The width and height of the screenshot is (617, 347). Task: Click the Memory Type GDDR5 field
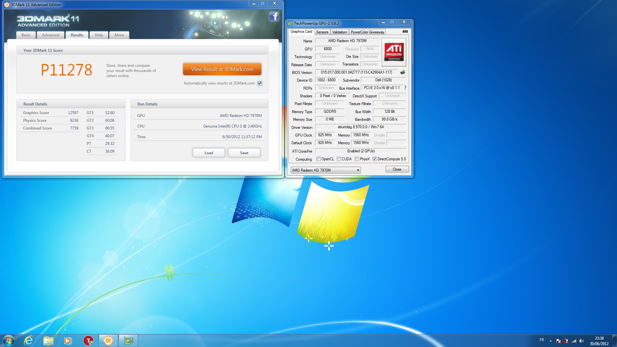tap(330, 111)
